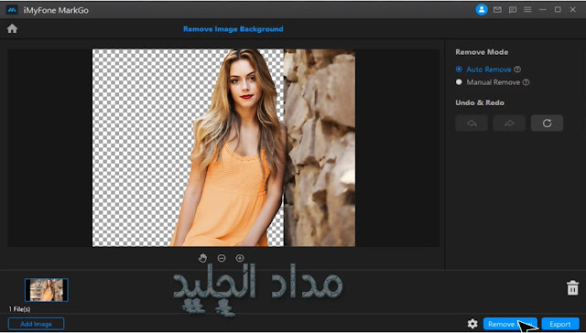Show help for Auto Remove mode
Screen dimensions: 586x333
517,69
